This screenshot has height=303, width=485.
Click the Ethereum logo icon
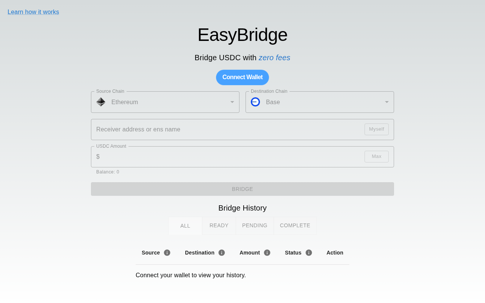click(x=101, y=102)
